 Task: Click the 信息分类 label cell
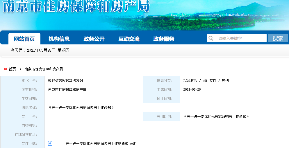coord(161,80)
